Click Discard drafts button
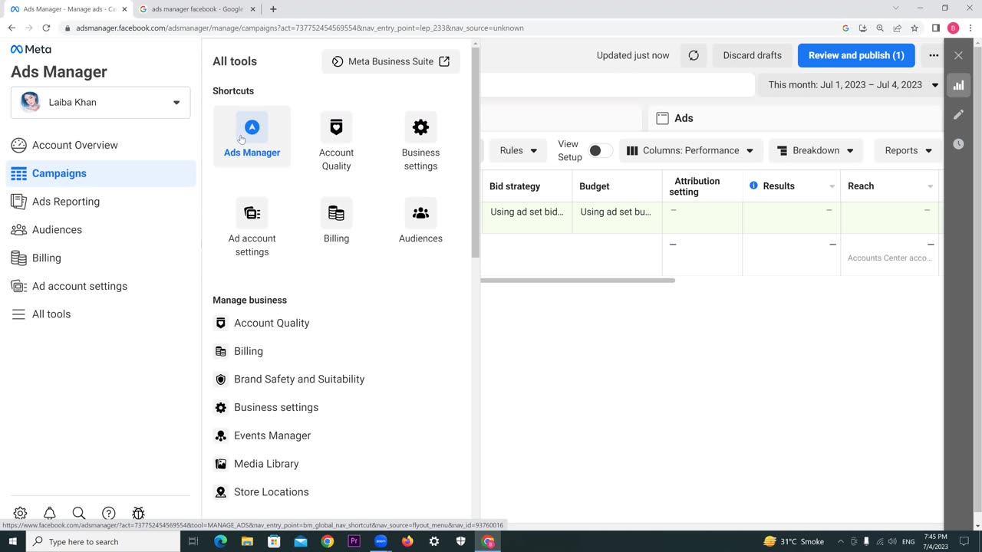The height and width of the screenshot is (552, 982). [752, 55]
